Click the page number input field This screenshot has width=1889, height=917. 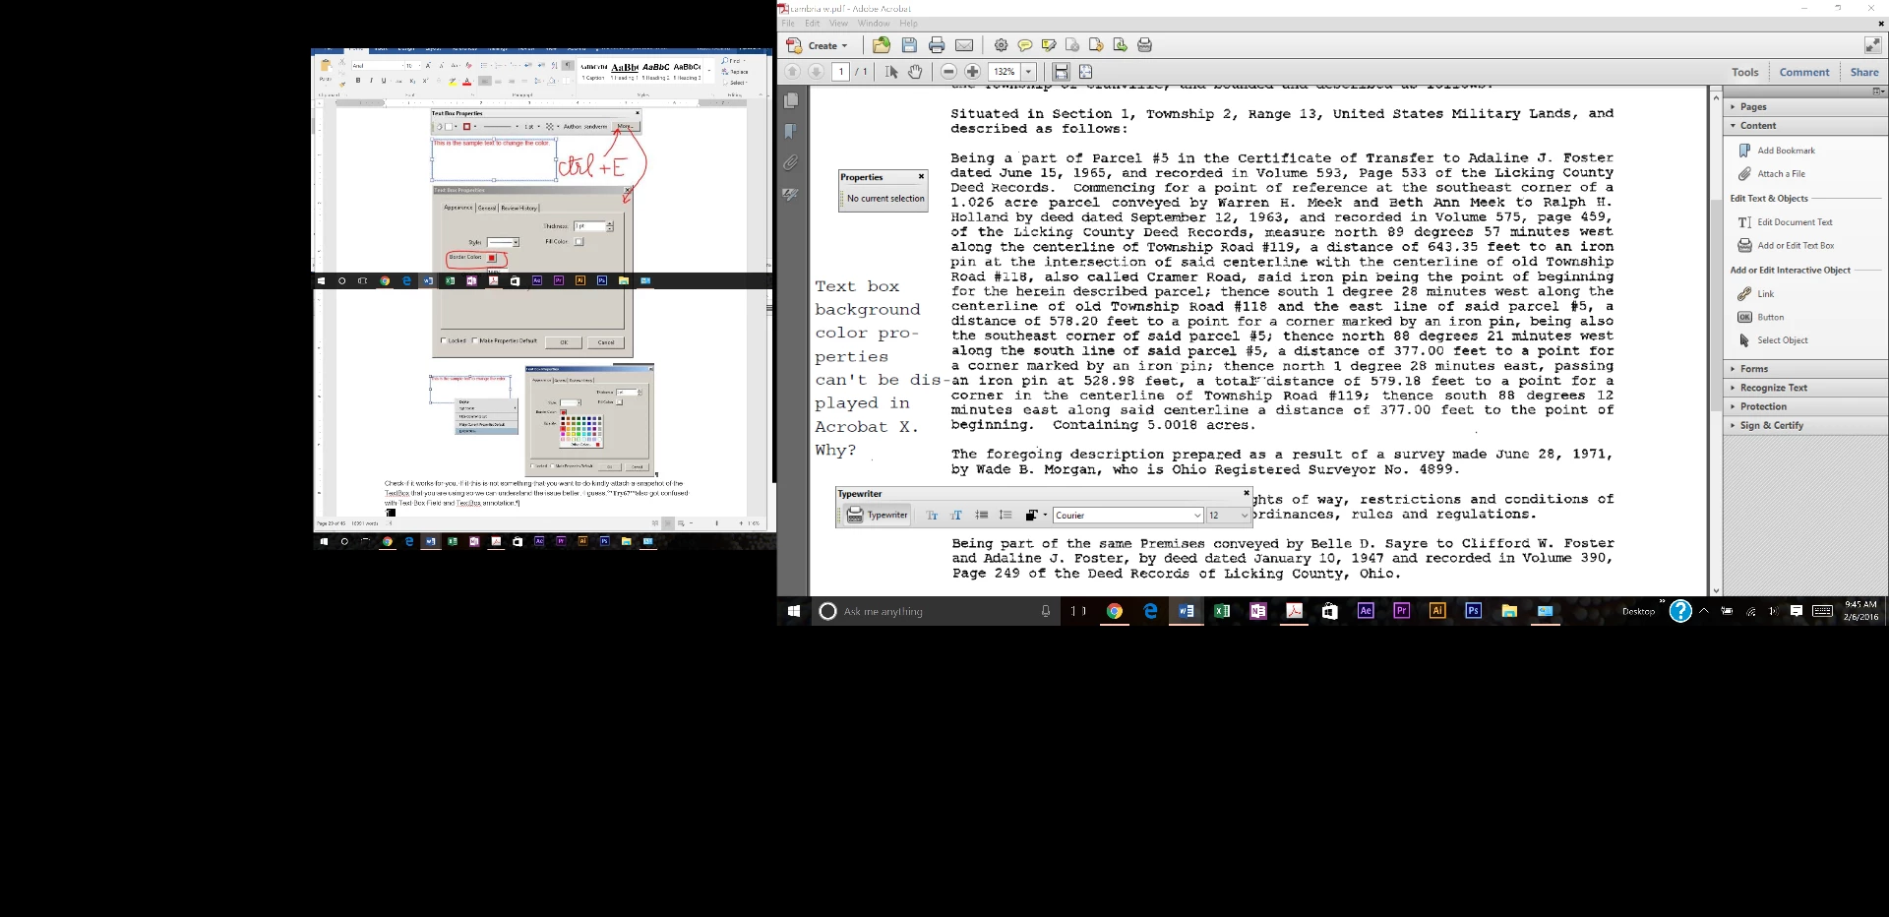(x=841, y=72)
